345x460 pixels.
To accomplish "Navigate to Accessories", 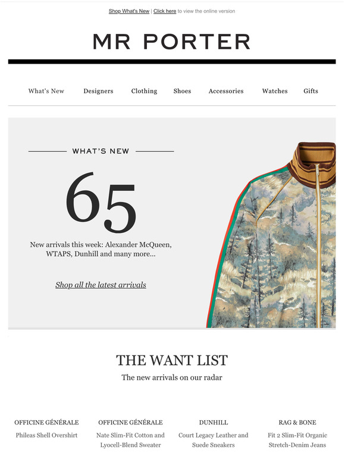I will (x=226, y=91).
